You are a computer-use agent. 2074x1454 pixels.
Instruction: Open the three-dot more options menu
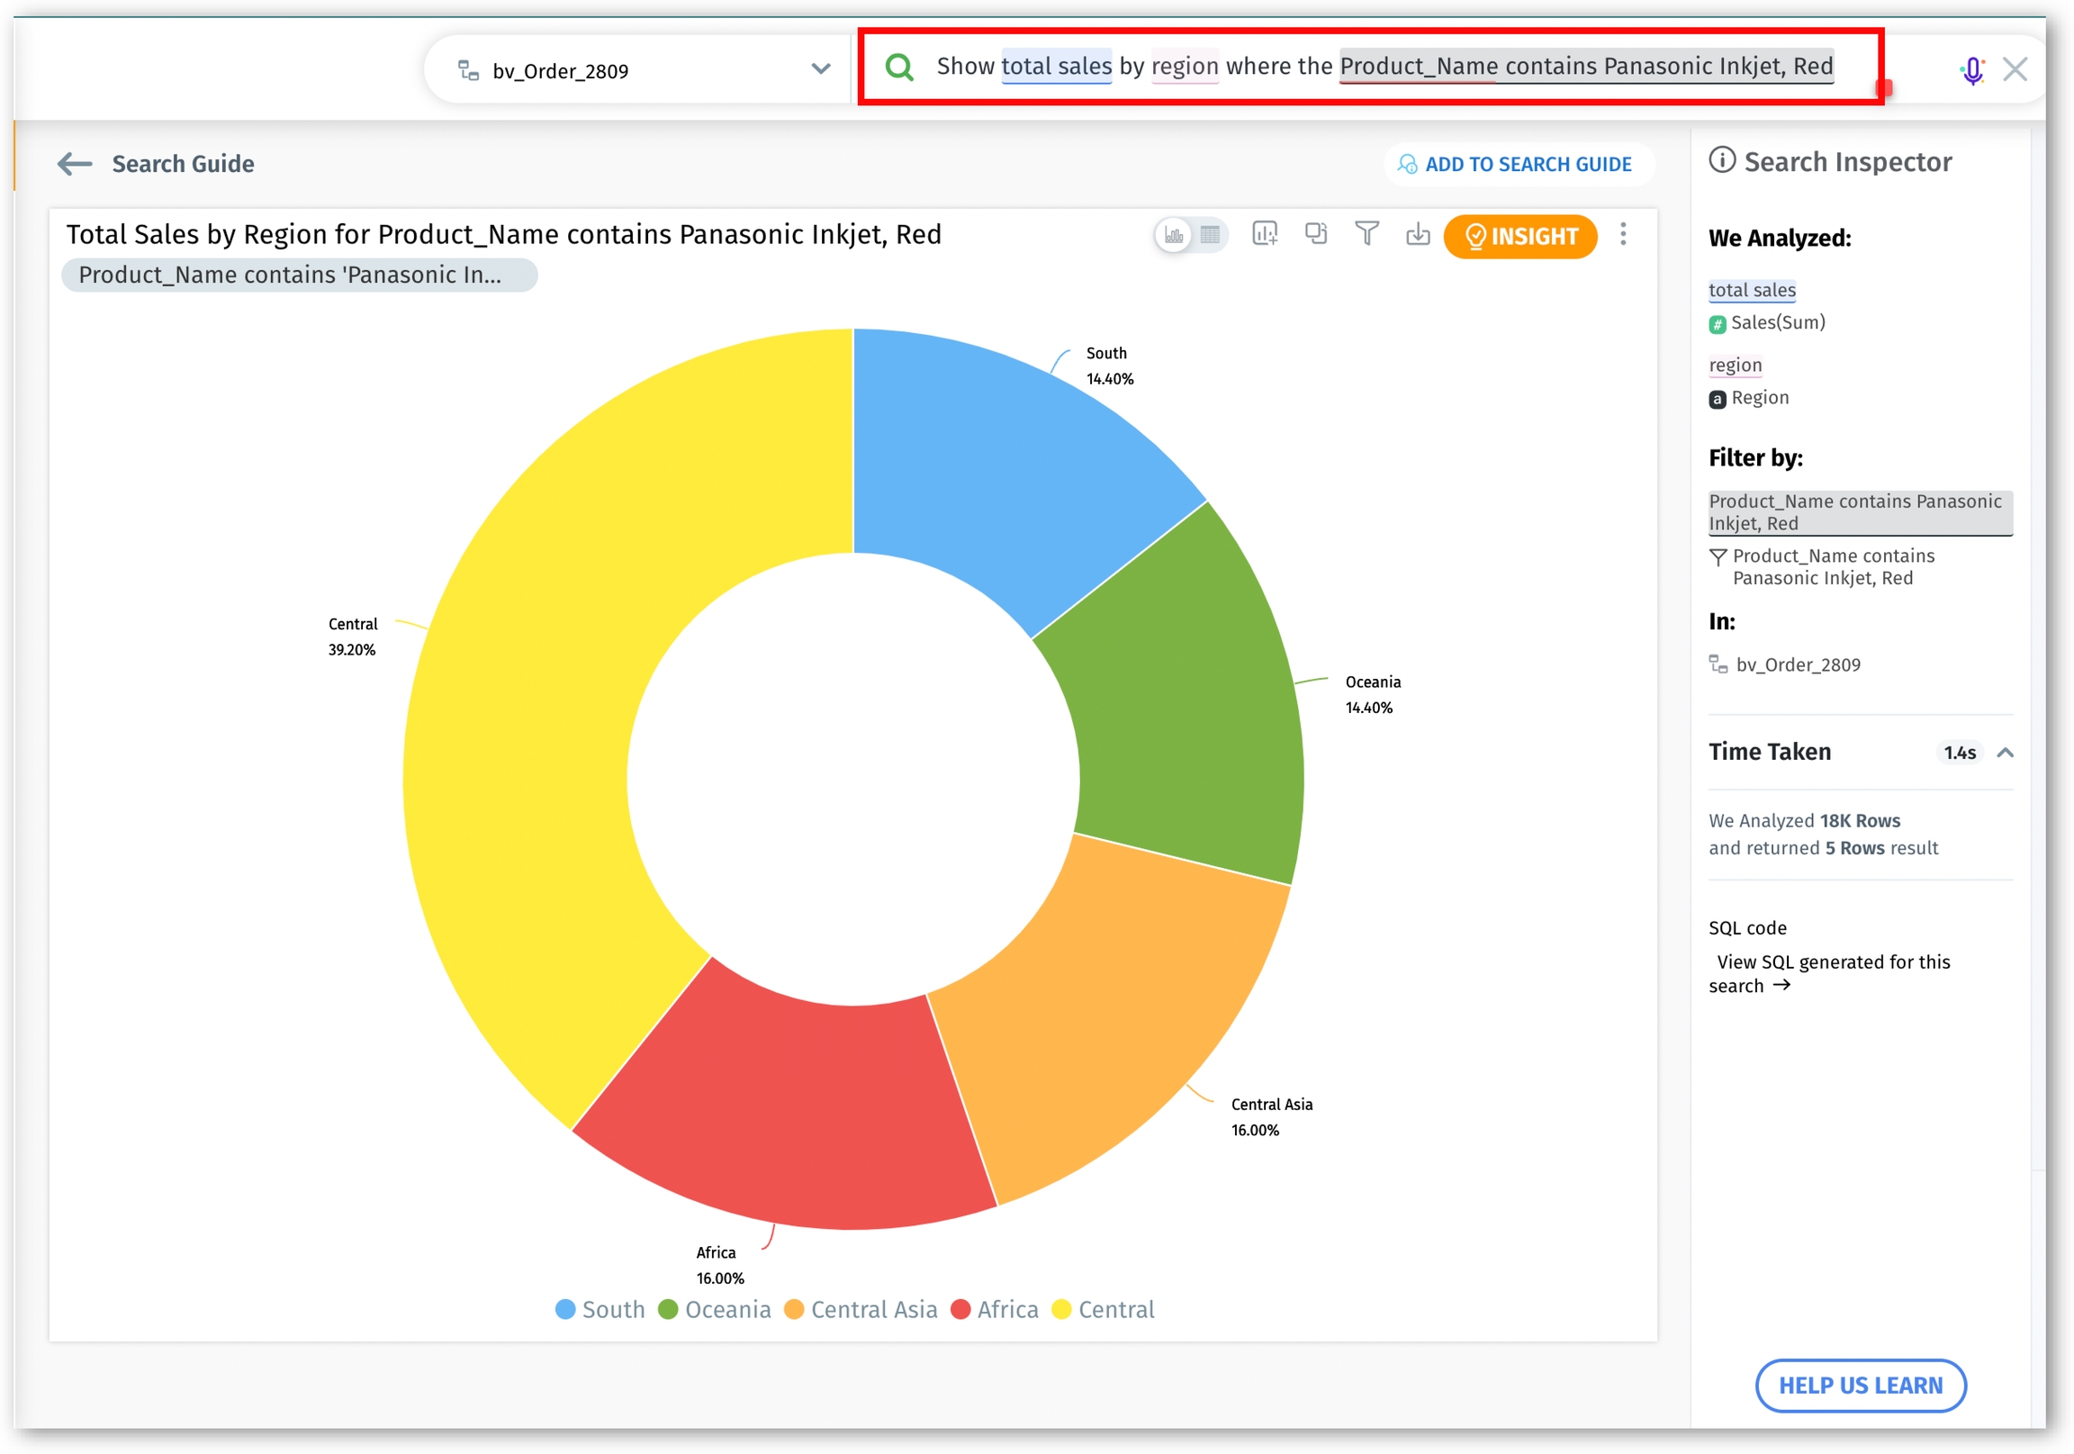coord(1623,235)
